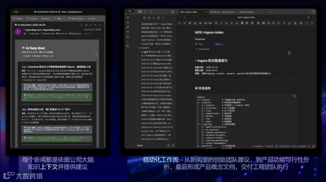Apply Heading 3 format
Screen dimensions: 326x182
[x=205, y=23]
